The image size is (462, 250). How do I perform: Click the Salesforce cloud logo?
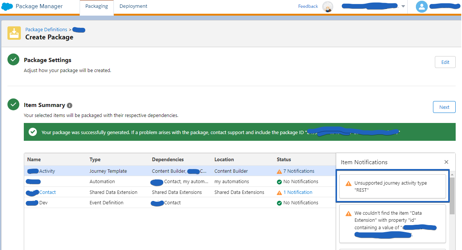pyautogui.click(x=7, y=6)
